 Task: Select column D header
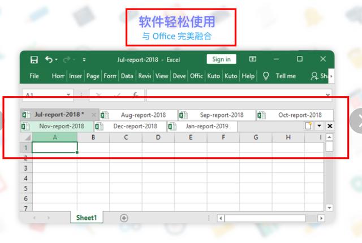pyautogui.click(x=158, y=137)
